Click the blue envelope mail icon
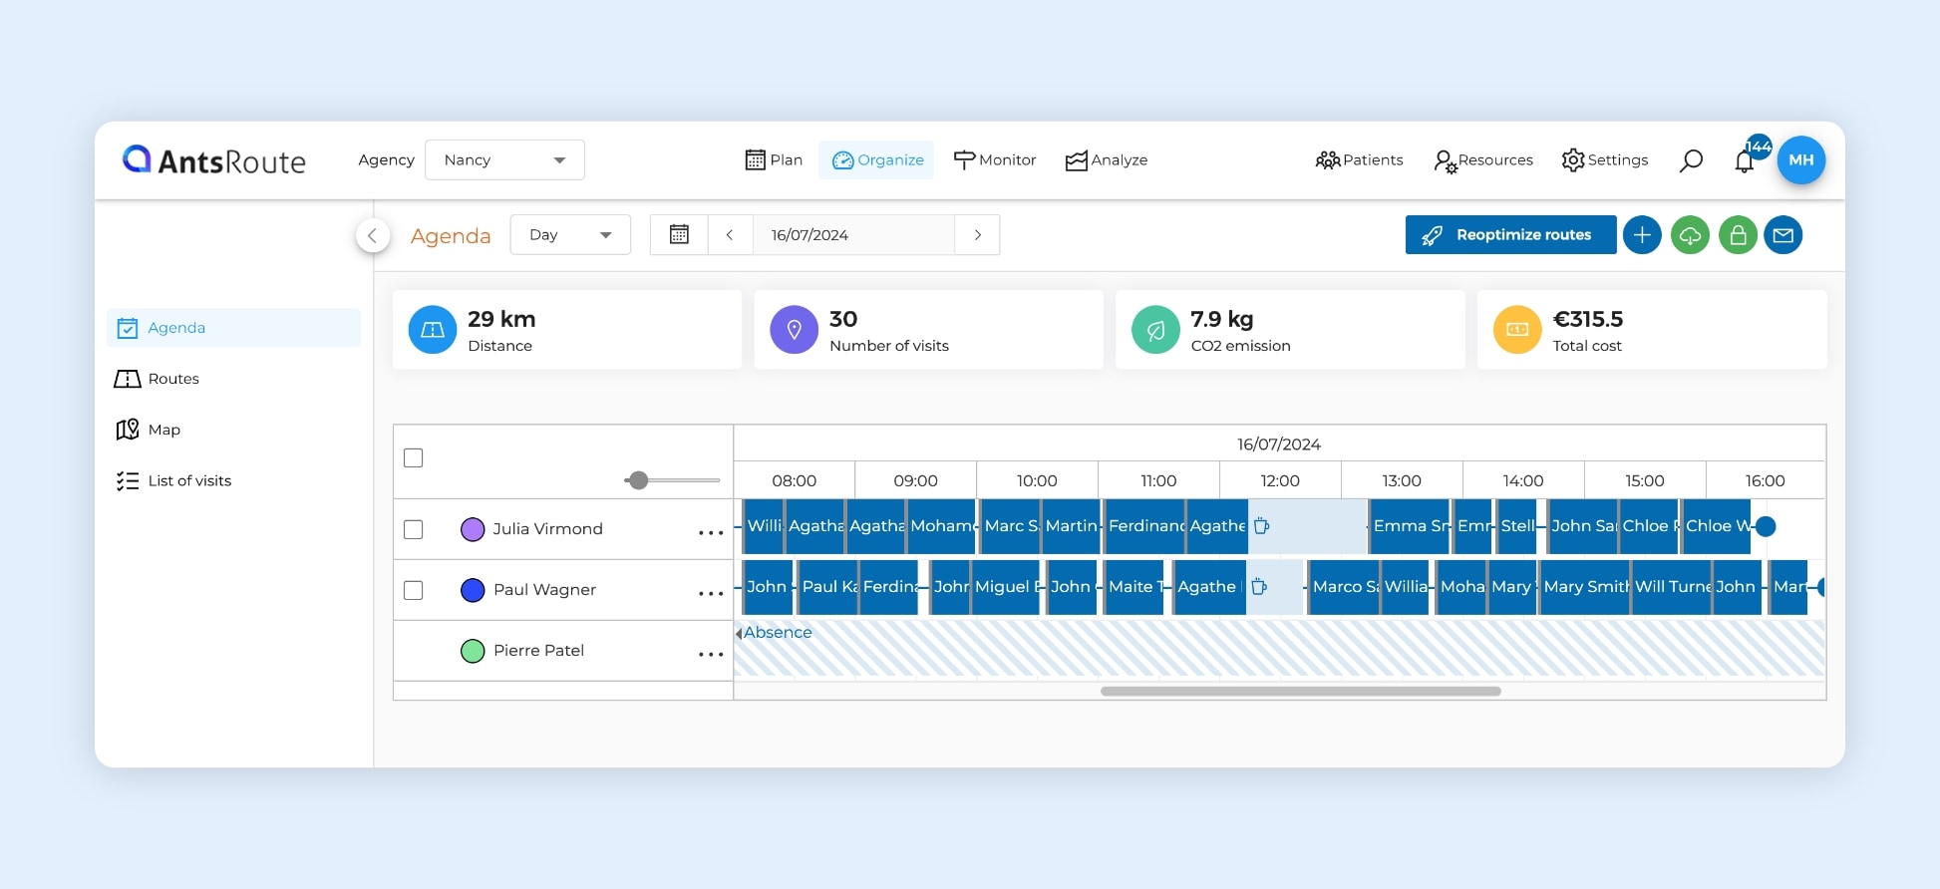 click(x=1783, y=235)
